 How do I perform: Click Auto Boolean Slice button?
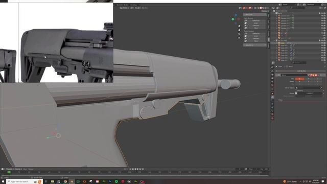(x=256, y=28)
